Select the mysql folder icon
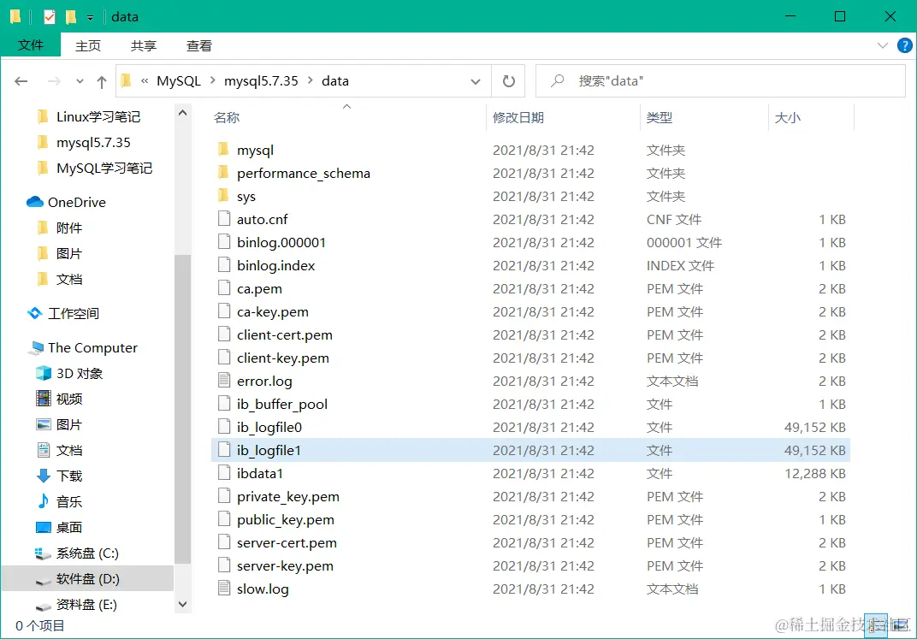This screenshot has height=639, width=917. pos(223,150)
